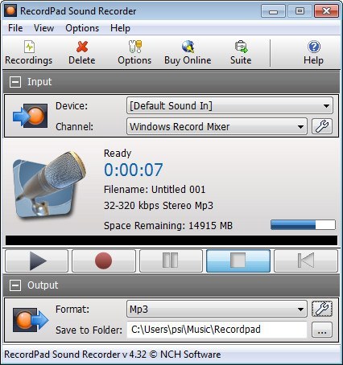
Task: Click the Go to Start rewind button
Action: (x=306, y=260)
